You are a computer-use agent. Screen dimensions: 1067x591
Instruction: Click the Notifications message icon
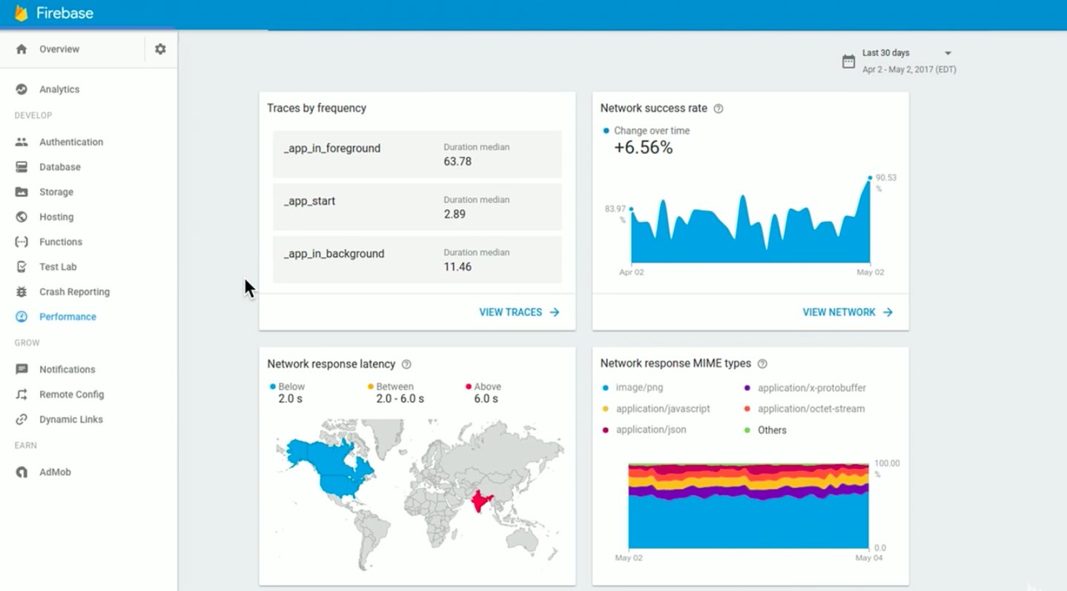22,370
